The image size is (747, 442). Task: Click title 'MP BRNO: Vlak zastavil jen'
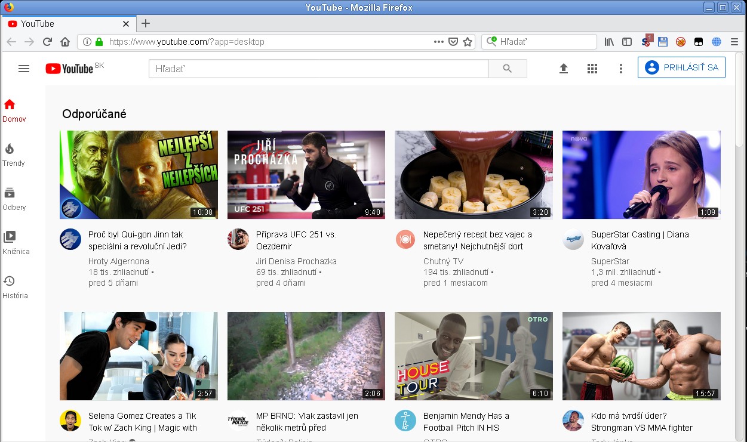pos(307,422)
